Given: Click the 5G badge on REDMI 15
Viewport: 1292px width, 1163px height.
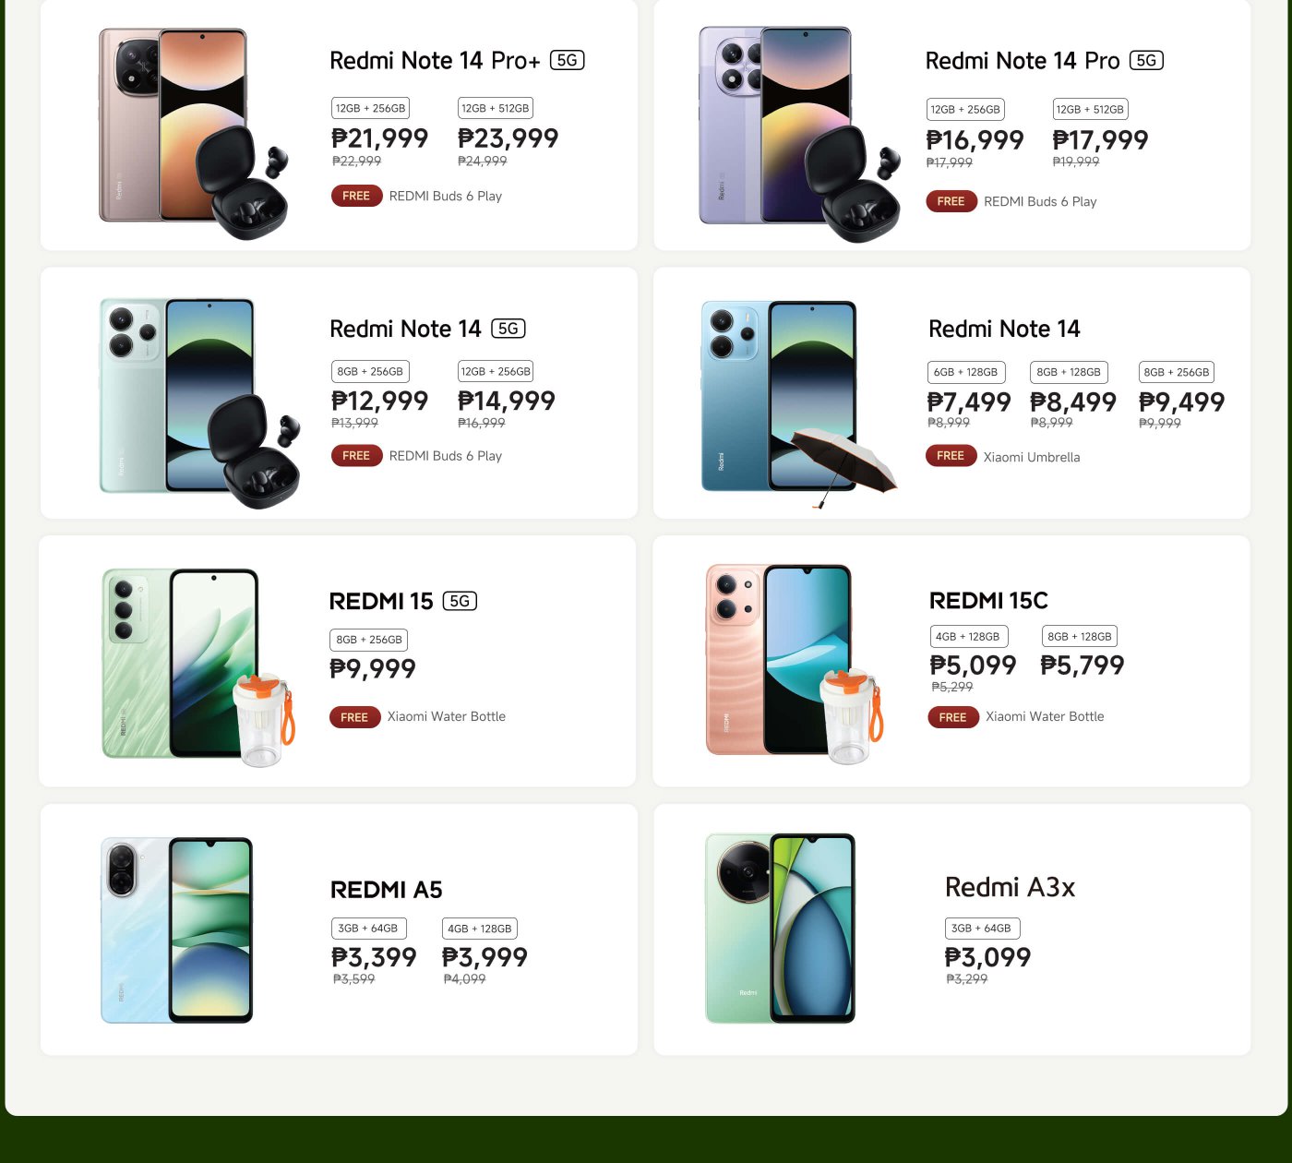Looking at the screenshot, I should pos(460,601).
